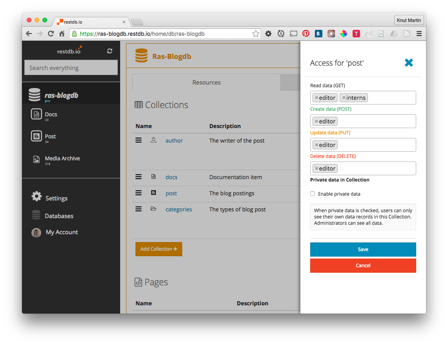
Task: Click the browser back arrow
Action: pos(29,34)
